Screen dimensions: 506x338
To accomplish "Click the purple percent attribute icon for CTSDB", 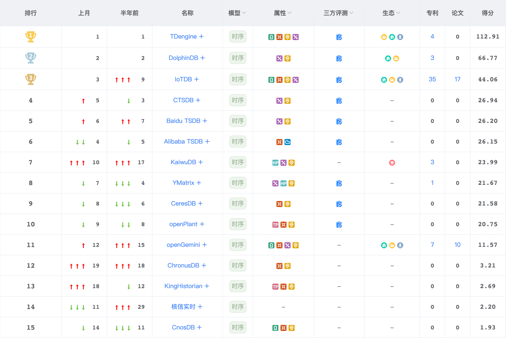I will click(x=279, y=101).
